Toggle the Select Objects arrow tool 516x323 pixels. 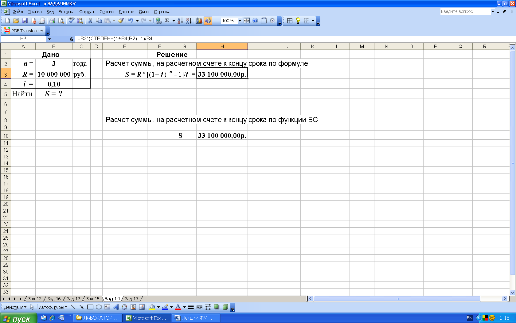(32, 307)
